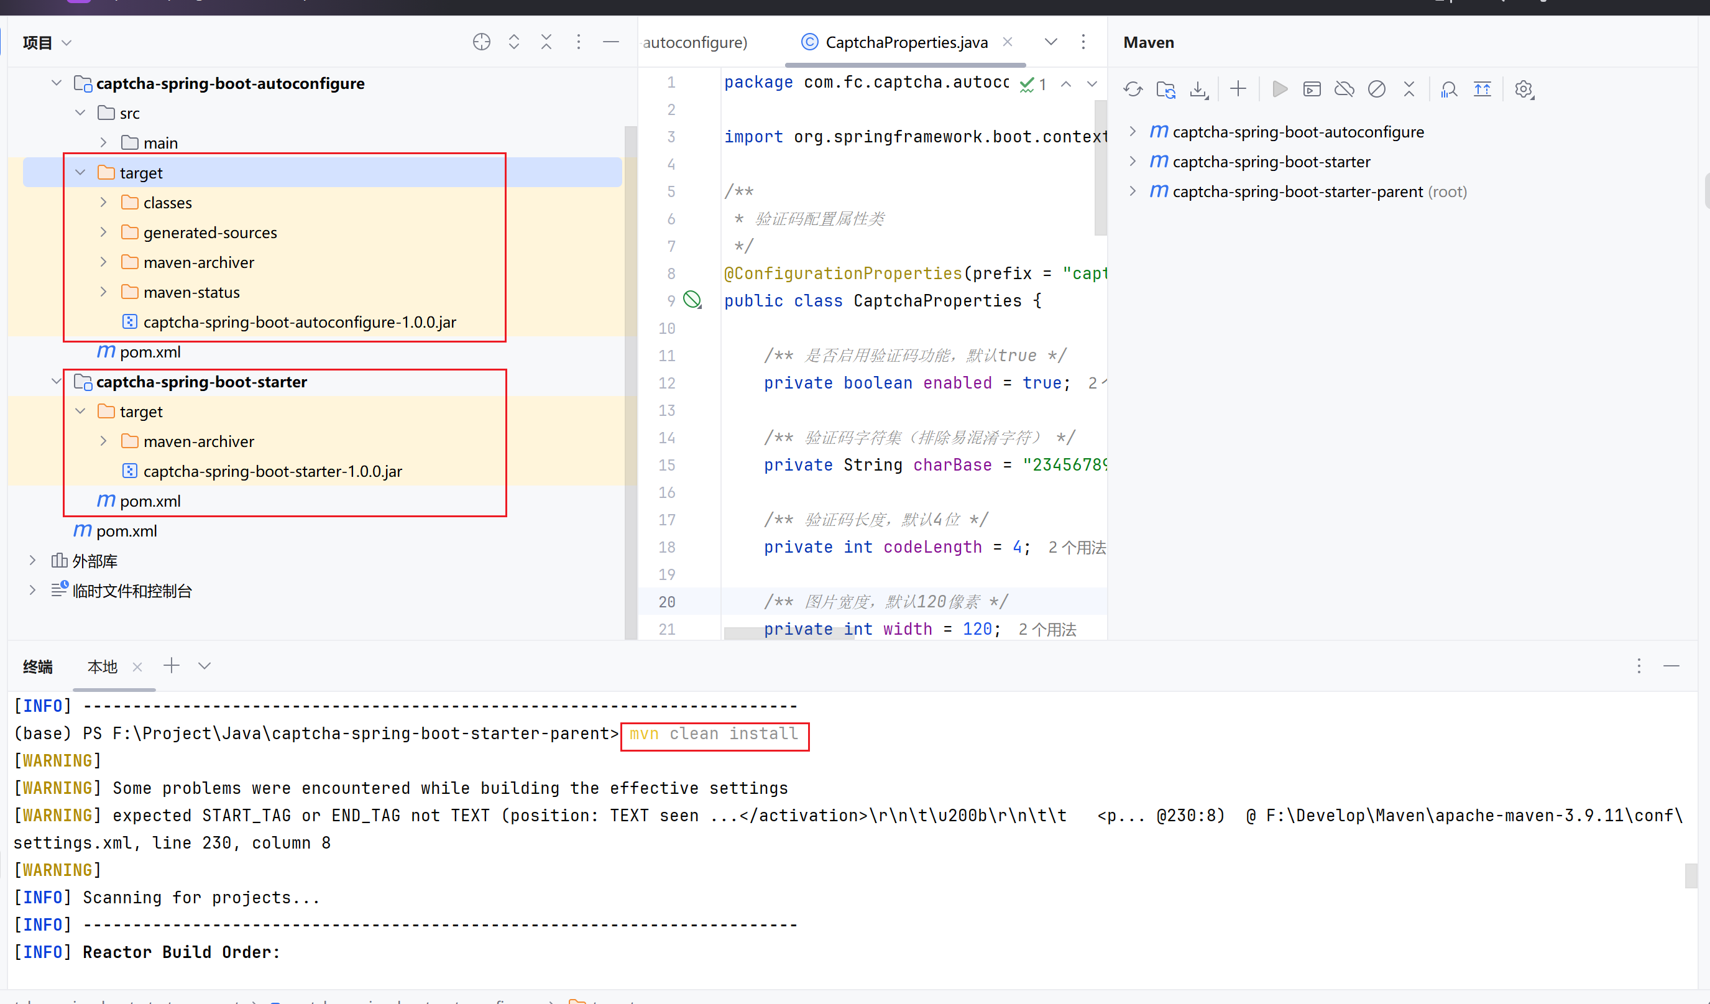The height and width of the screenshot is (1004, 1710).
Task: Select opened file in project tree
Action: click(x=481, y=42)
